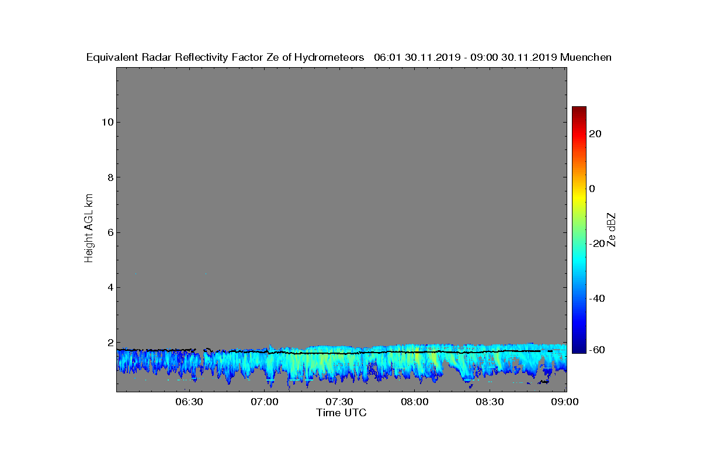The height and width of the screenshot is (467, 701).
Task: Click the '08:30' time axis tick label
Action: coord(490,402)
